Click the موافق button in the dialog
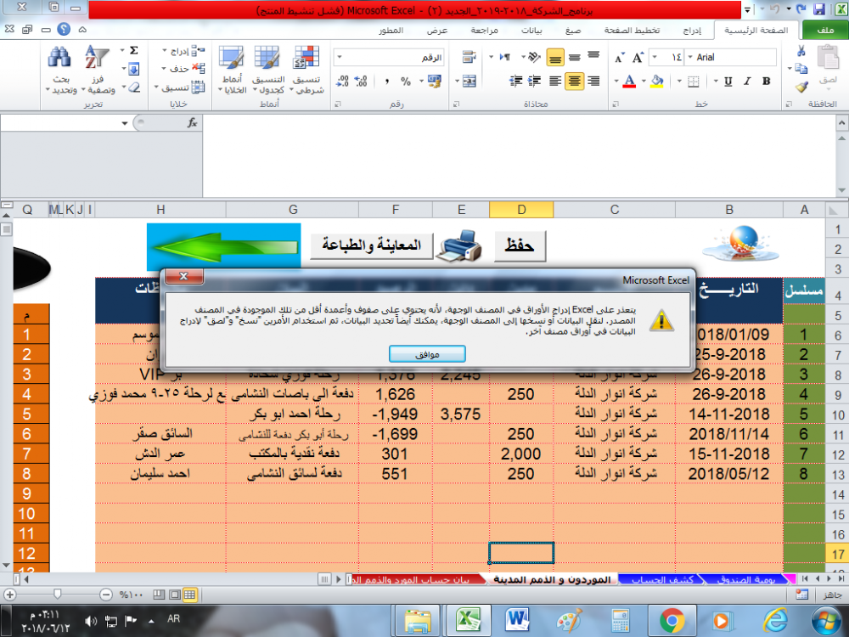Viewport: 849px width, 637px height. (427, 354)
